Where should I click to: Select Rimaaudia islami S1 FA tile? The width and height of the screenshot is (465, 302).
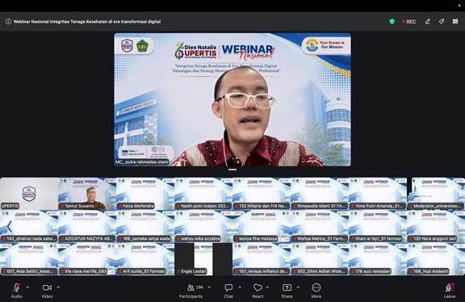coord(320,194)
